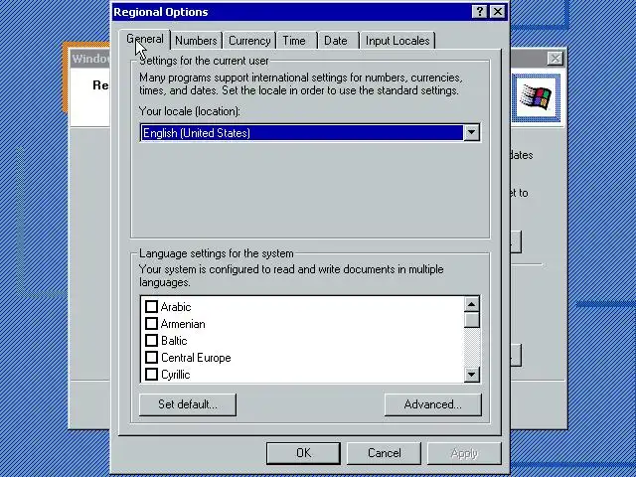The image size is (636, 477).
Task: Click the English (United States) locale field
Action: tap(302, 132)
